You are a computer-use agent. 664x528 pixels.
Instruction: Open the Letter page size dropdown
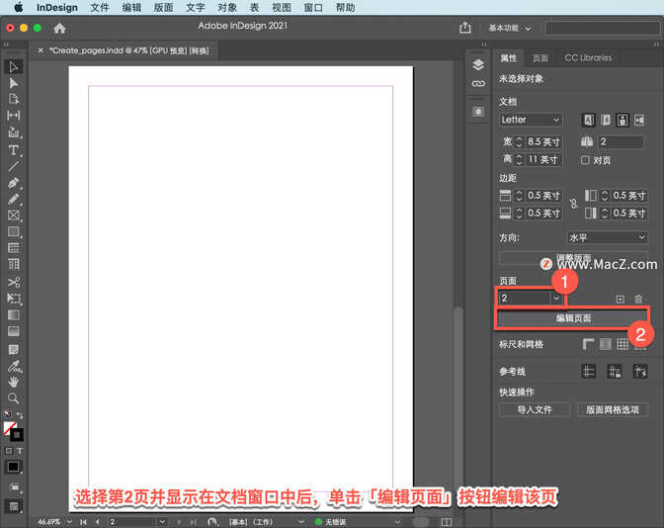531,120
